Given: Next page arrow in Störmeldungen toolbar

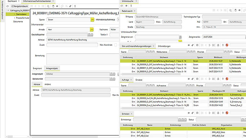Looking at the screenshot, I should (210, 45).
